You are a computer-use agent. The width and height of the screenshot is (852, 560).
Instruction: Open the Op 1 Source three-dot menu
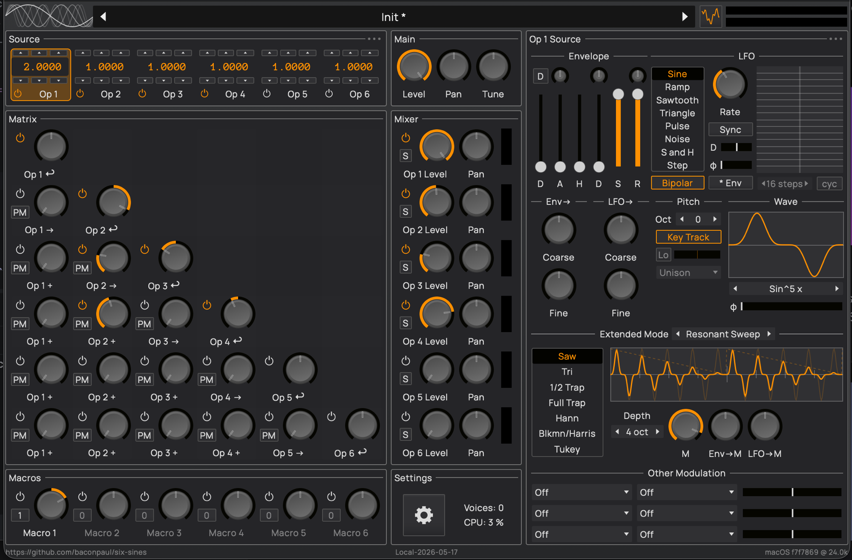835,39
